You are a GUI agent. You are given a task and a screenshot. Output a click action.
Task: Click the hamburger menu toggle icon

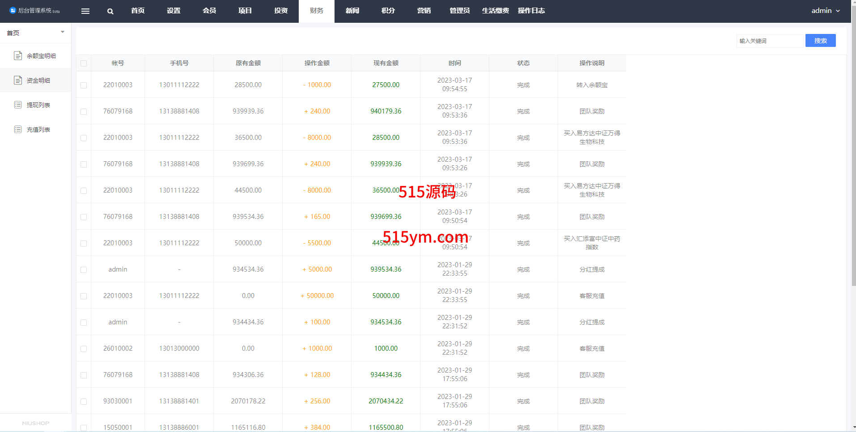85,11
